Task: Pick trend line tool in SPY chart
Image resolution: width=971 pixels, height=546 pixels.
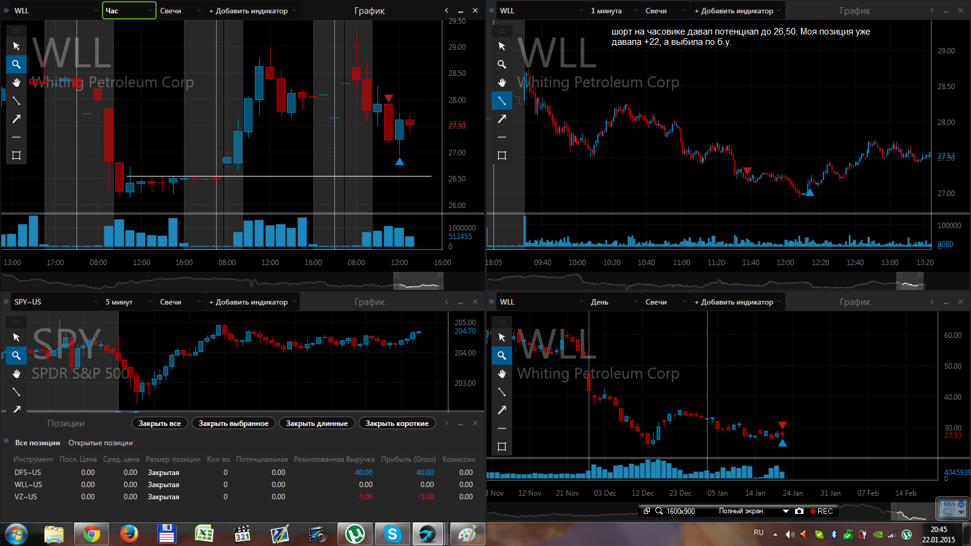Action: (x=16, y=392)
